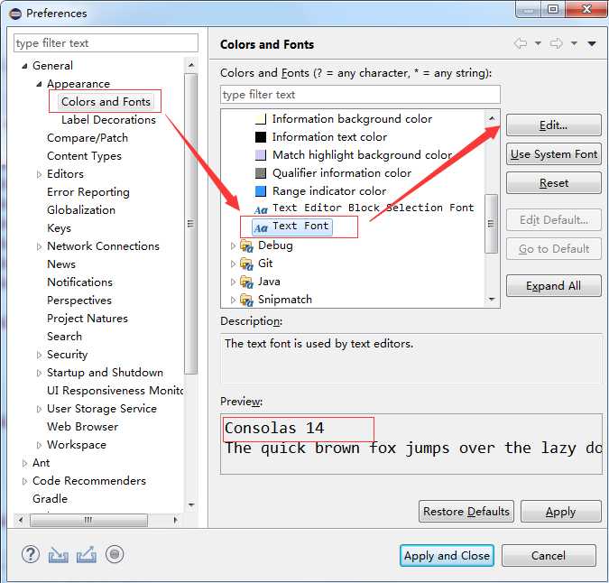
Task: Open the Error Reporting preference page
Action: pos(88,192)
